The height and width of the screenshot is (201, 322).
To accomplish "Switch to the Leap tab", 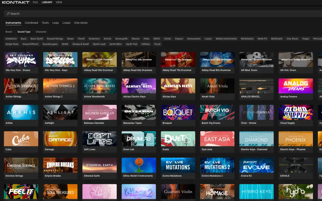I will (x=56, y=23).
